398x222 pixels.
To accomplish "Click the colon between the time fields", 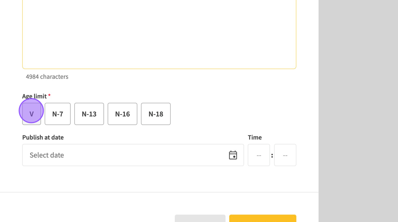I will (x=272, y=155).
